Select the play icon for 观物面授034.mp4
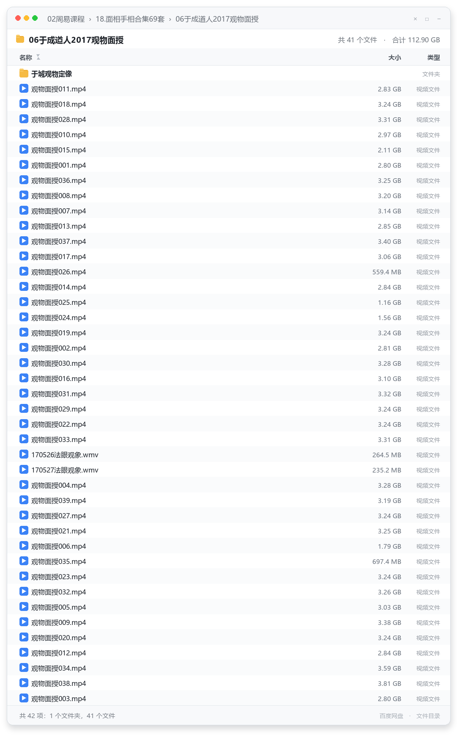Image resolution: width=457 pixels, height=735 pixels. click(x=24, y=668)
